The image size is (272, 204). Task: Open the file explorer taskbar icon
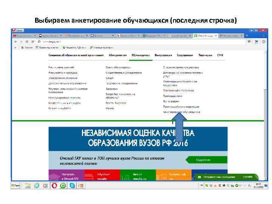(x=28, y=185)
